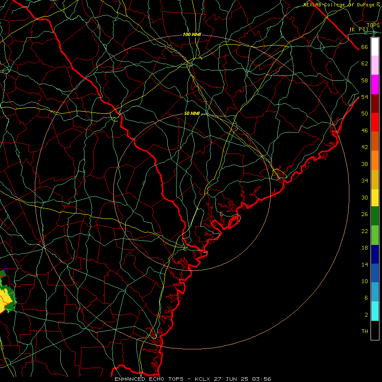Screen dimensions: 382x382
Task: Click the "[K FT]" units label
Action: [x=359, y=30]
